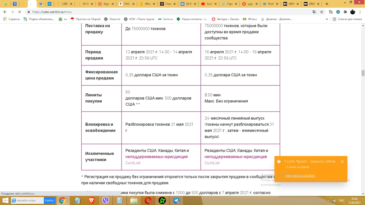
Task: Open Автодок :: Заказы bookmark
Action: [x=225, y=19]
